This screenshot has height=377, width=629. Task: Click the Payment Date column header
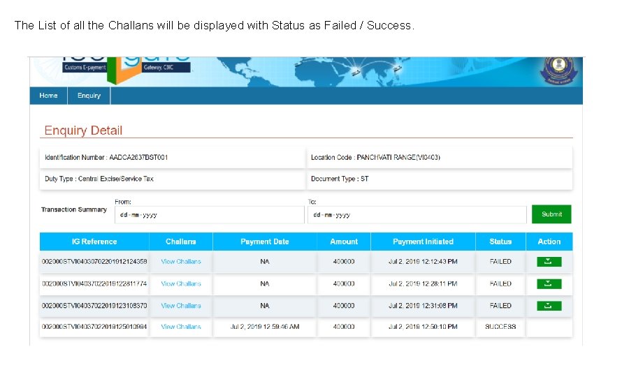[x=265, y=242]
